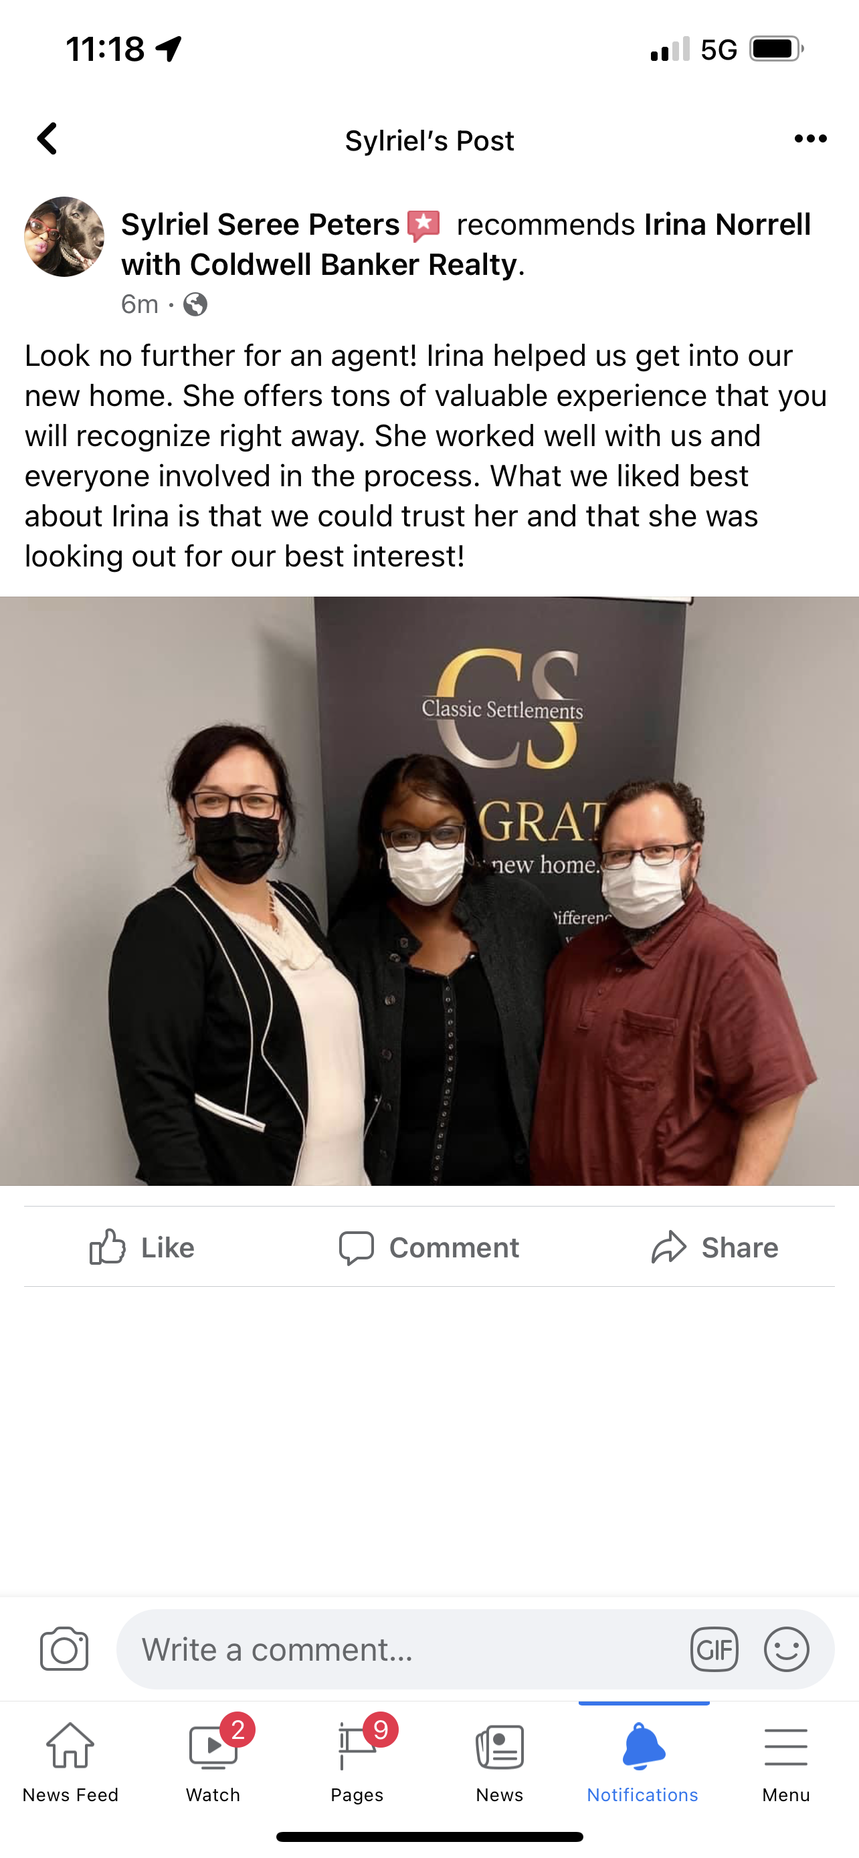The width and height of the screenshot is (859, 1858).
Task: Open Sylriel Seree Peters name link
Action: (x=260, y=224)
